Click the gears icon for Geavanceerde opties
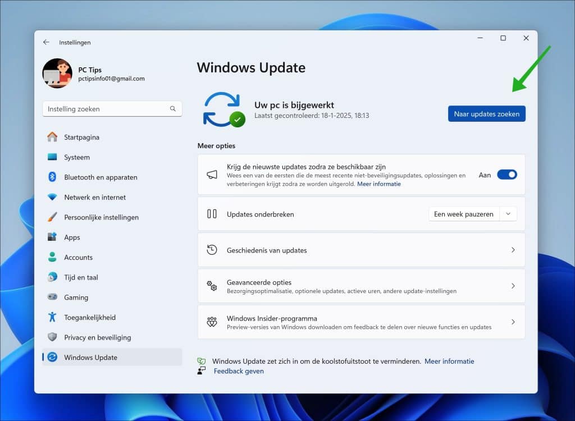575x421 pixels. [x=212, y=286]
